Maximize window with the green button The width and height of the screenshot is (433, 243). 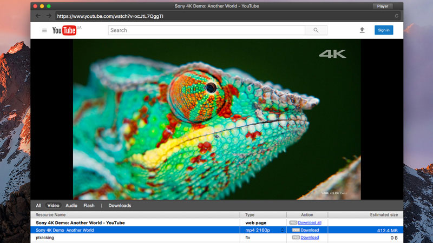tap(49, 6)
